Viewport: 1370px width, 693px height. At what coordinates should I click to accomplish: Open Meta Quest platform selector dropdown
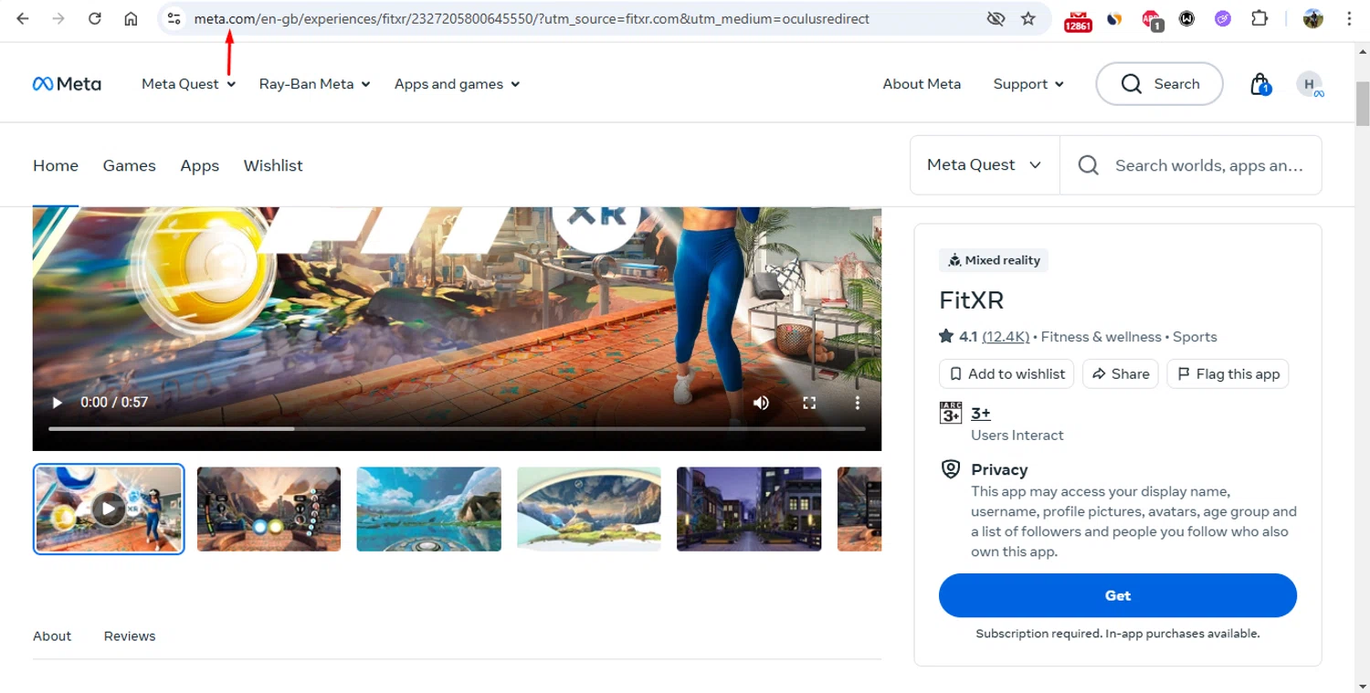[x=985, y=165]
